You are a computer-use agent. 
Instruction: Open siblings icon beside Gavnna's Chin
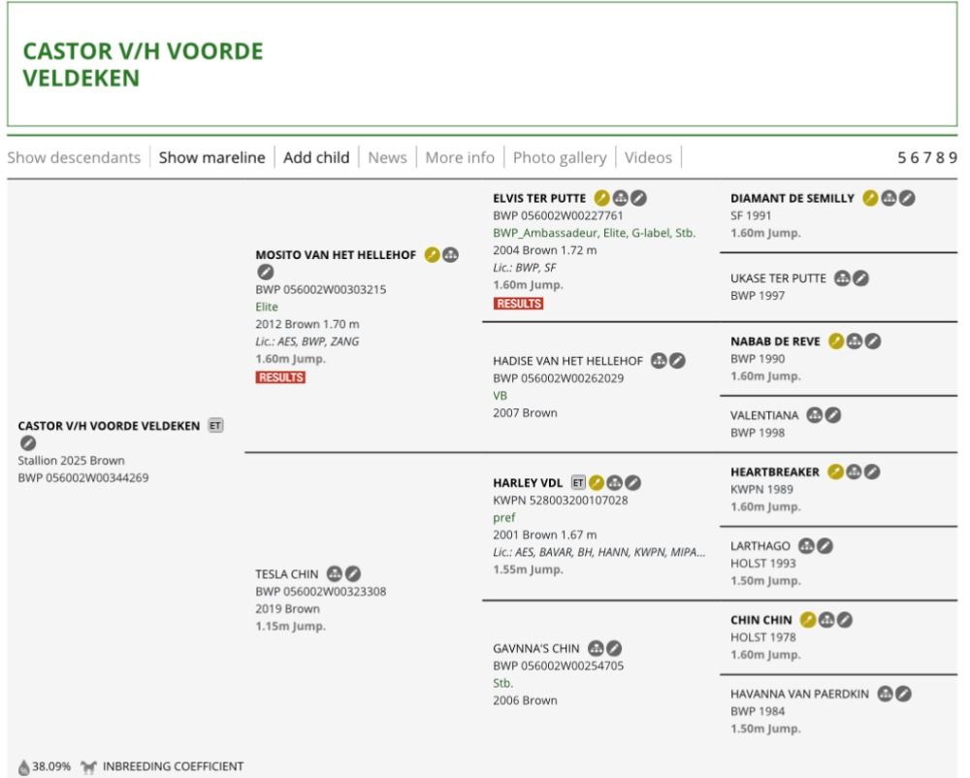coord(596,648)
